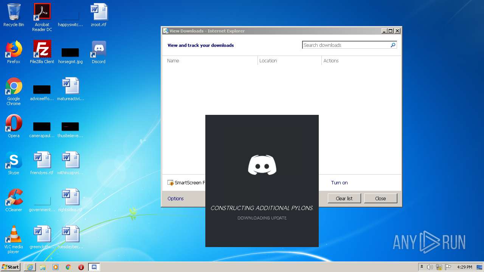
Task: Click the Actions column header
Action: pyautogui.click(x=361, y=60)
